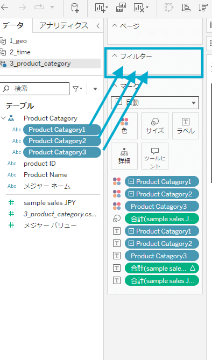The width and height of the screenshot is (212, 360).
Task: Click the 検索 search field
Action: (34, 89)
